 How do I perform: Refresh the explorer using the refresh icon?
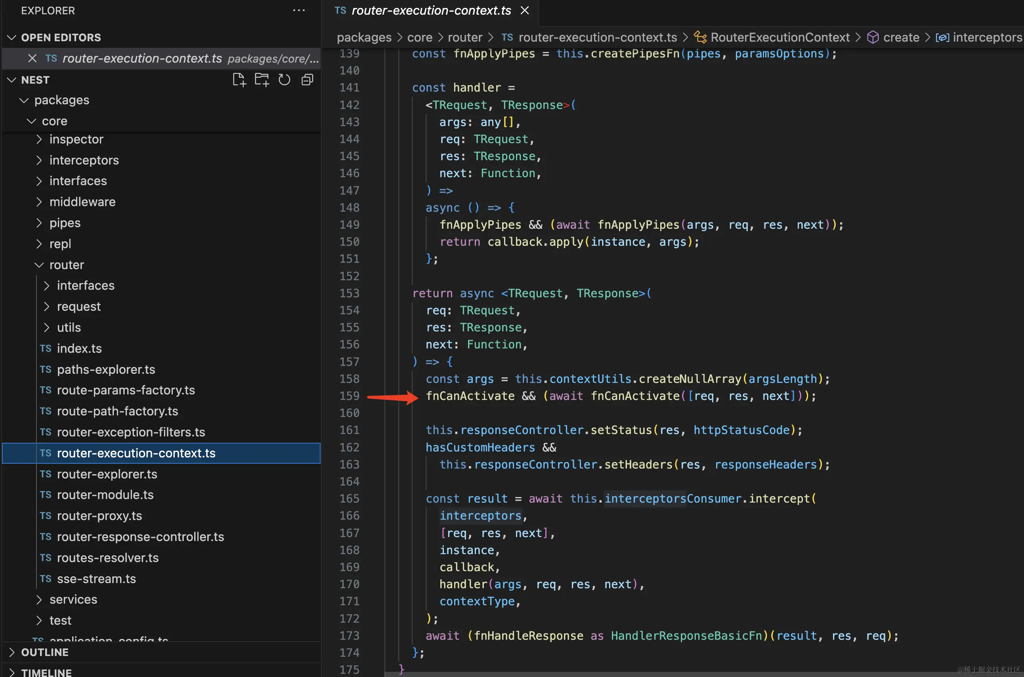pos(284,80)
